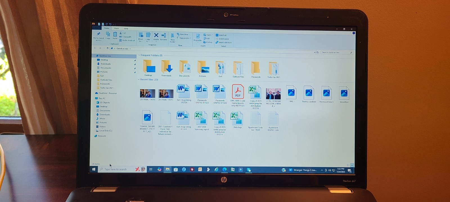Click the Rename icon in Organize group
Screen dimensions: 450x202
coord(163,35)
